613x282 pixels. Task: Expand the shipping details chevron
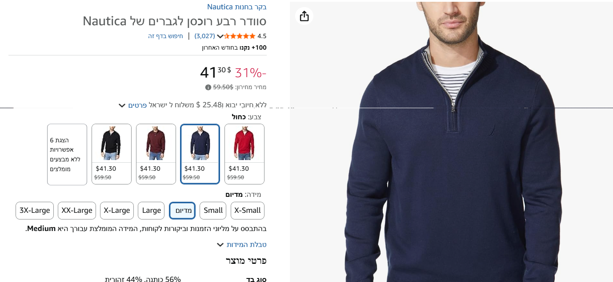click(x=122, y=106)
